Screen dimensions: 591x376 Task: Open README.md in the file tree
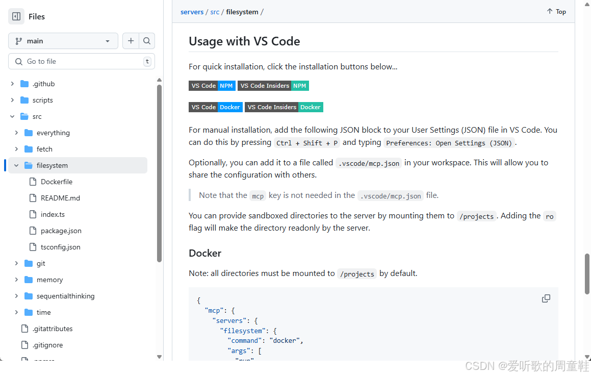[60, 198]
